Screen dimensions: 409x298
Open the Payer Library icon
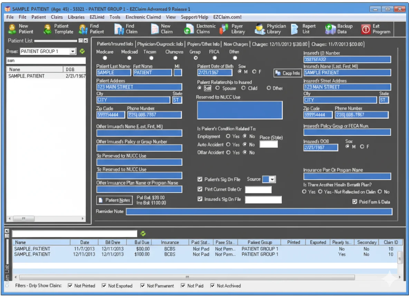pos(224,29)
